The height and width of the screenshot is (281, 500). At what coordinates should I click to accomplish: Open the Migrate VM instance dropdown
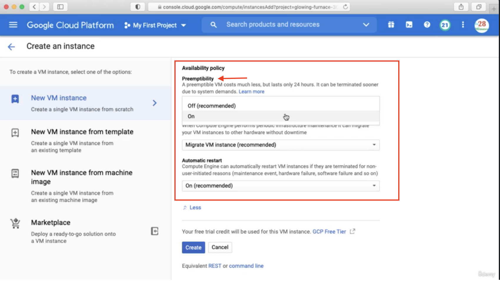coord(281,145)
